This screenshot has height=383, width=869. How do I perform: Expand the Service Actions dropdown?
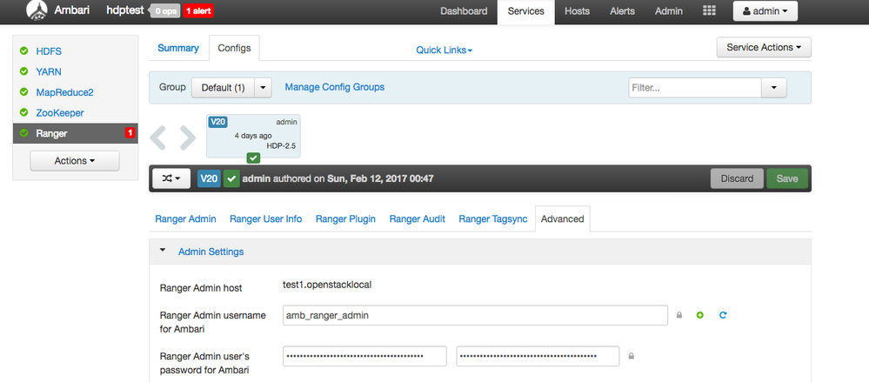(764, 48)
